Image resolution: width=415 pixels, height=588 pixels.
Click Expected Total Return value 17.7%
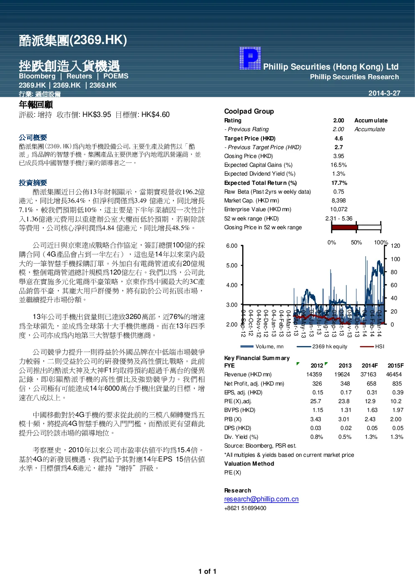click(339, 183)
